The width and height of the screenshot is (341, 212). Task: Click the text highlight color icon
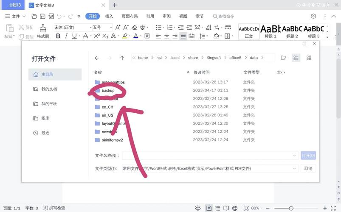pyautogui.click(x=125, y=36)
